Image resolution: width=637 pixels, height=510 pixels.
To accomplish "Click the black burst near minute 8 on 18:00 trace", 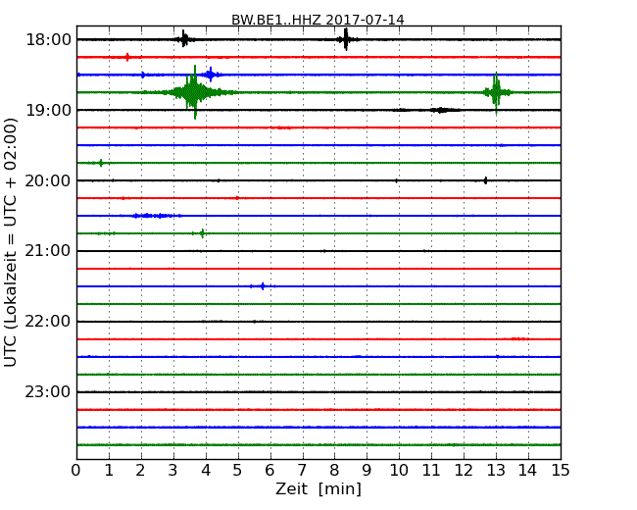I will (x=346, y=39).
